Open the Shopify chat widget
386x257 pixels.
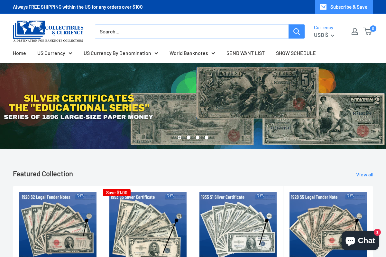click(x=360, y=240)
